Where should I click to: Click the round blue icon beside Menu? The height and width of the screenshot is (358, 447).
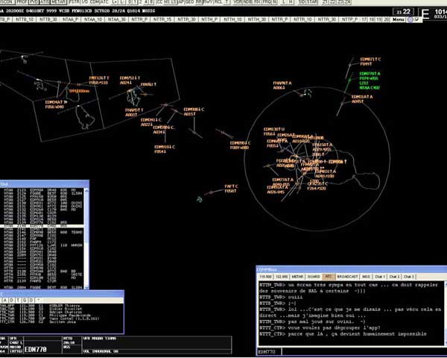[410, 19]
